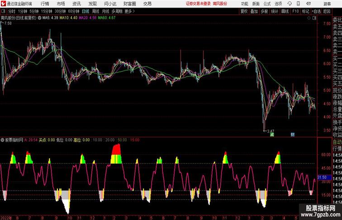Click the 南风股份 name in title bar

click(220, 4)
